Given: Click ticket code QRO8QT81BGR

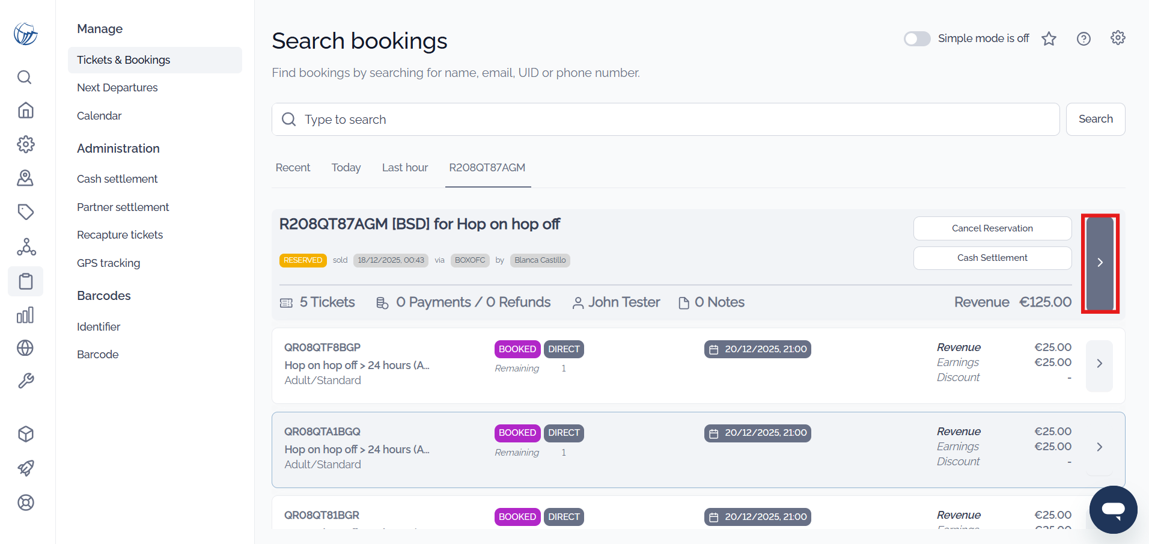Looking at the screenshot, I should coord(322,515).
